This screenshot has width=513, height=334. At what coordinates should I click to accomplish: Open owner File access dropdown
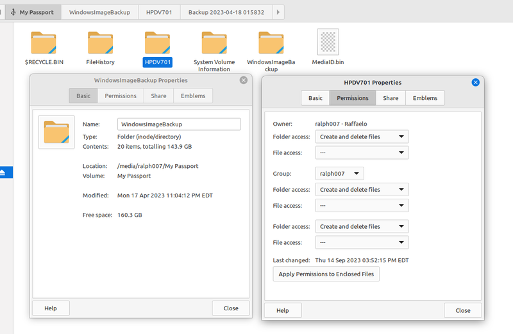[362, 153]
